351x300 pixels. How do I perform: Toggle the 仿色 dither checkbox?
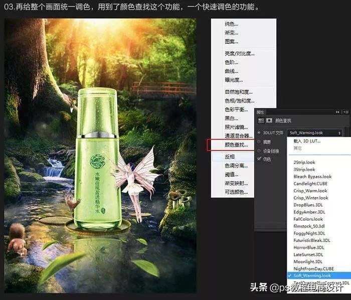coord(259,159)
